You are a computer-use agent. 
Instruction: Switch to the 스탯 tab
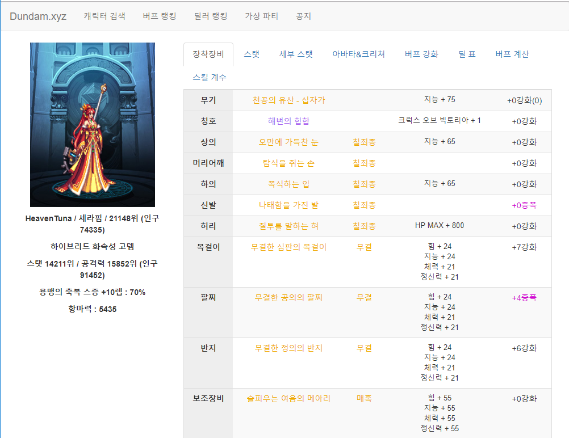click(x=252, y=54)
